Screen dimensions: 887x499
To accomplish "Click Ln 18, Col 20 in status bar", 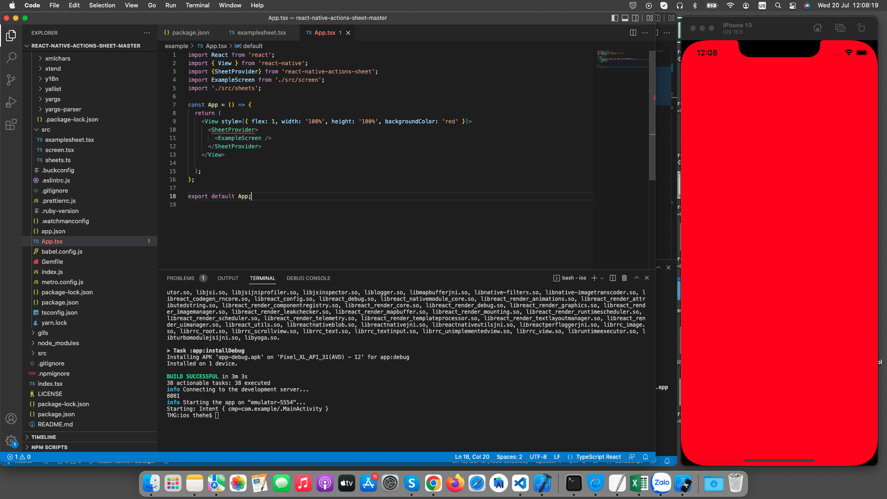I will pyautogui.click(x=472, y=456).
